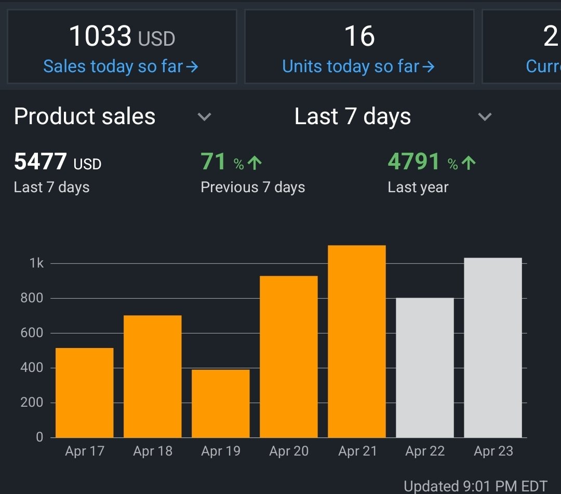The width and height of the screenshot is (561, 494).
Task: Click the arrow icon beside Sales today so far
Action: (192, 67)
